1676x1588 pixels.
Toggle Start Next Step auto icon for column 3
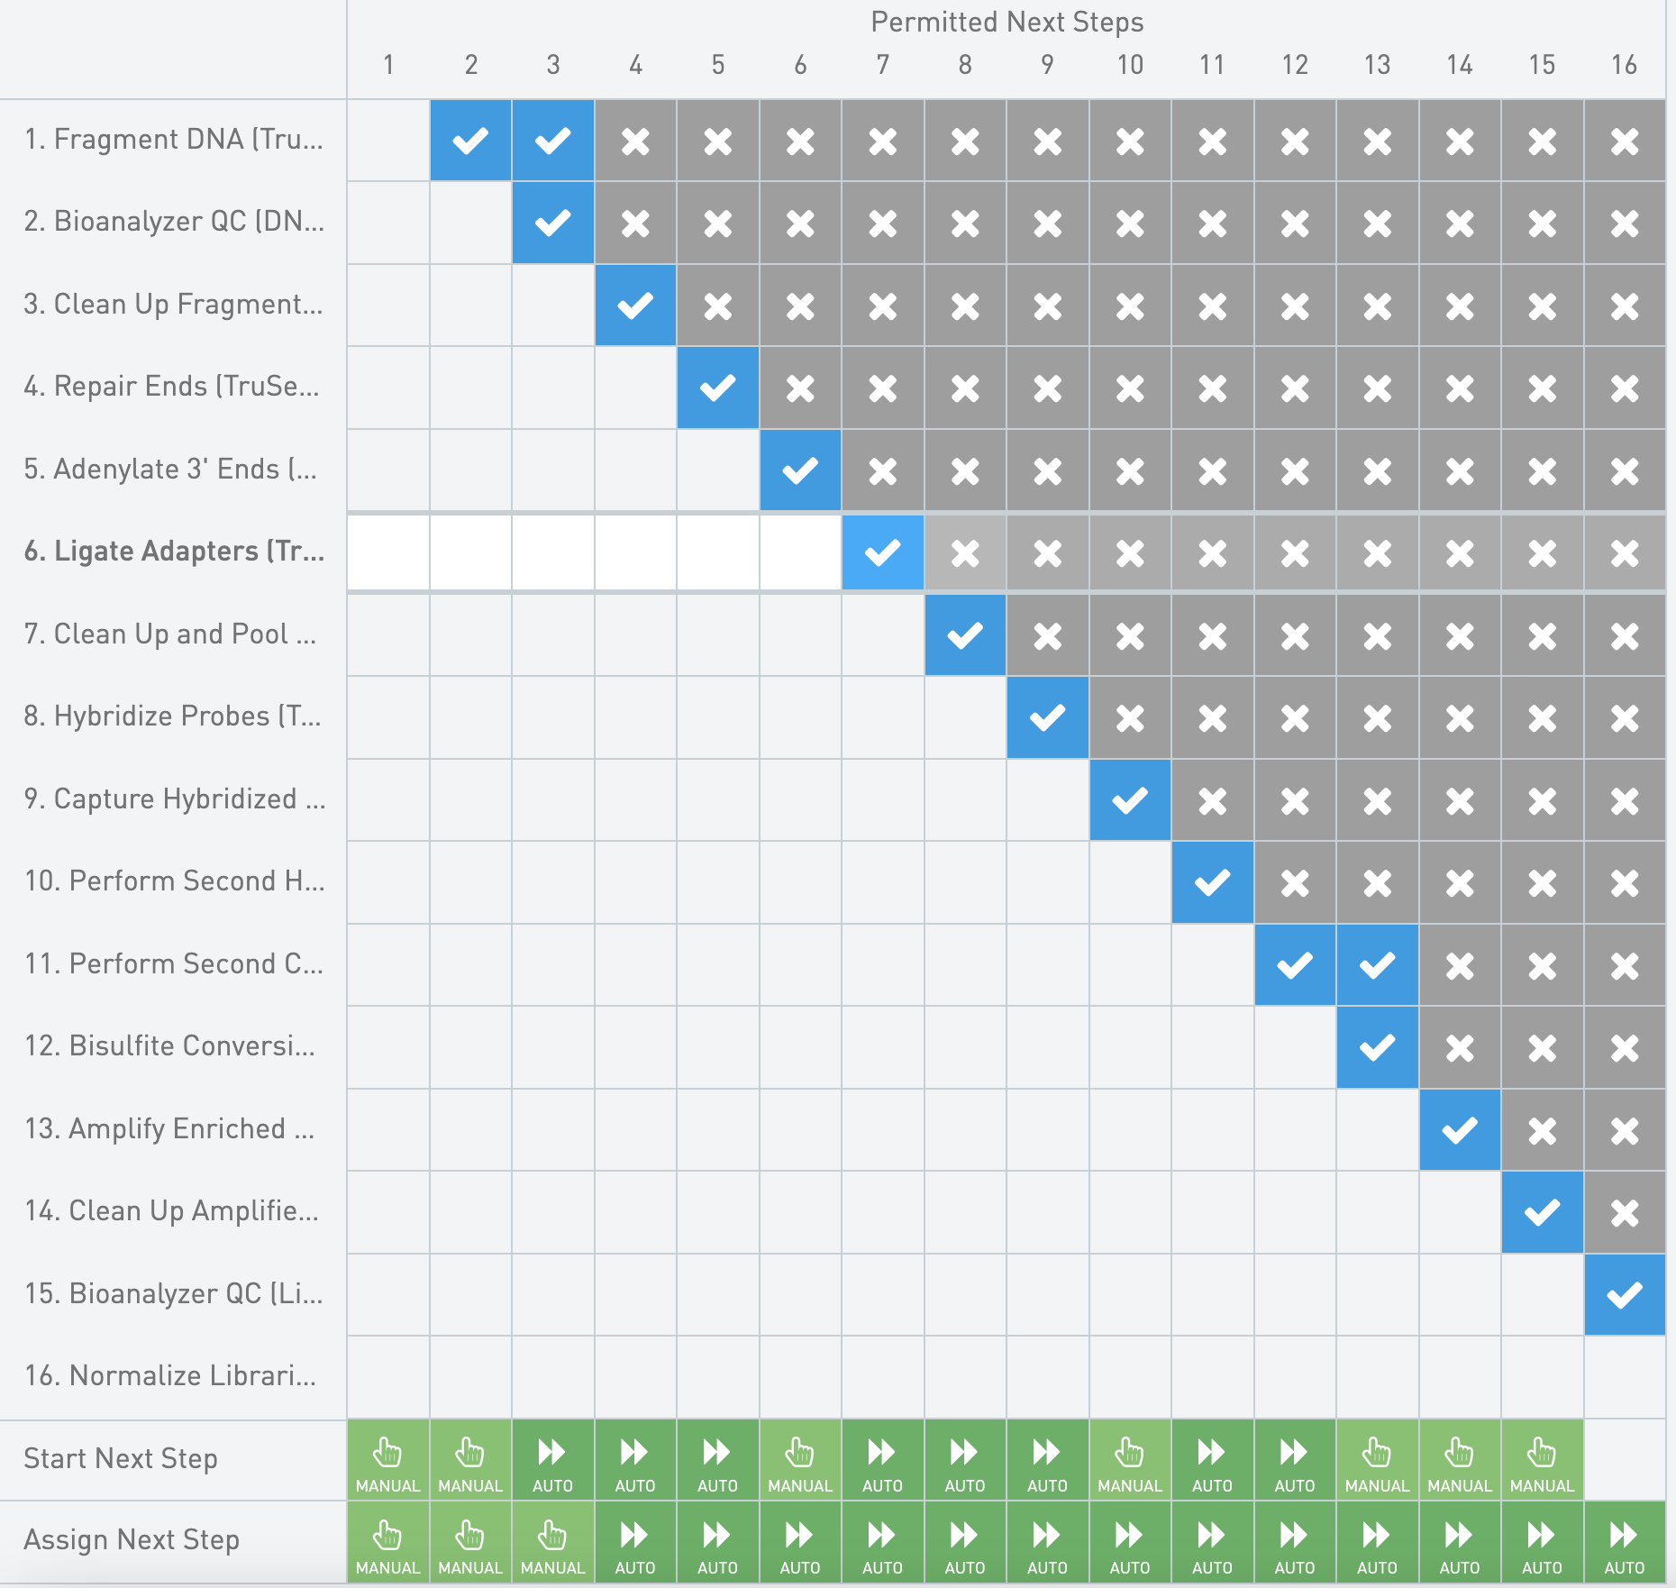[552, 1460]
